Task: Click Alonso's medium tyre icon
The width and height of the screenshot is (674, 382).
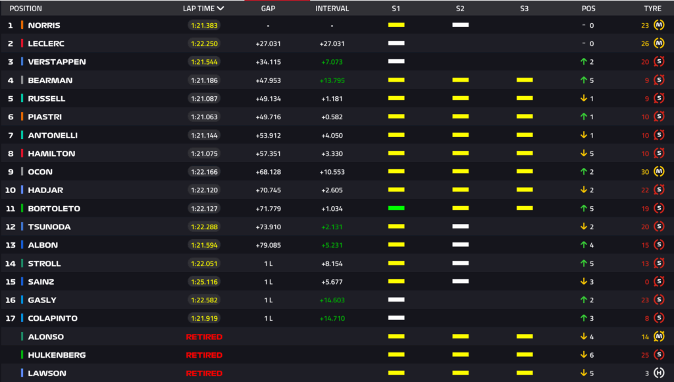Action: 659,337
